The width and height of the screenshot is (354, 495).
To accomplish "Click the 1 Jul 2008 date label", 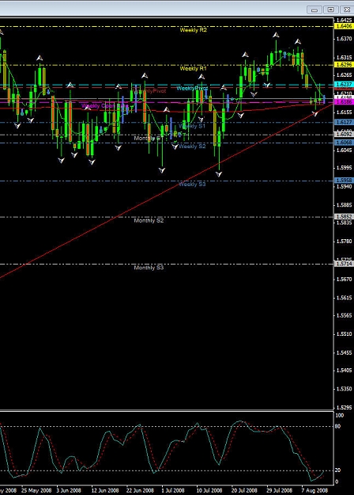I will click(x=172, y=490).
